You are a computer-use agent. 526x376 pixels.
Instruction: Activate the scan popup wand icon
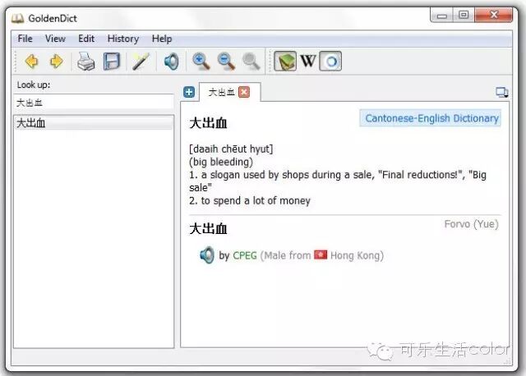coord(141,62)
